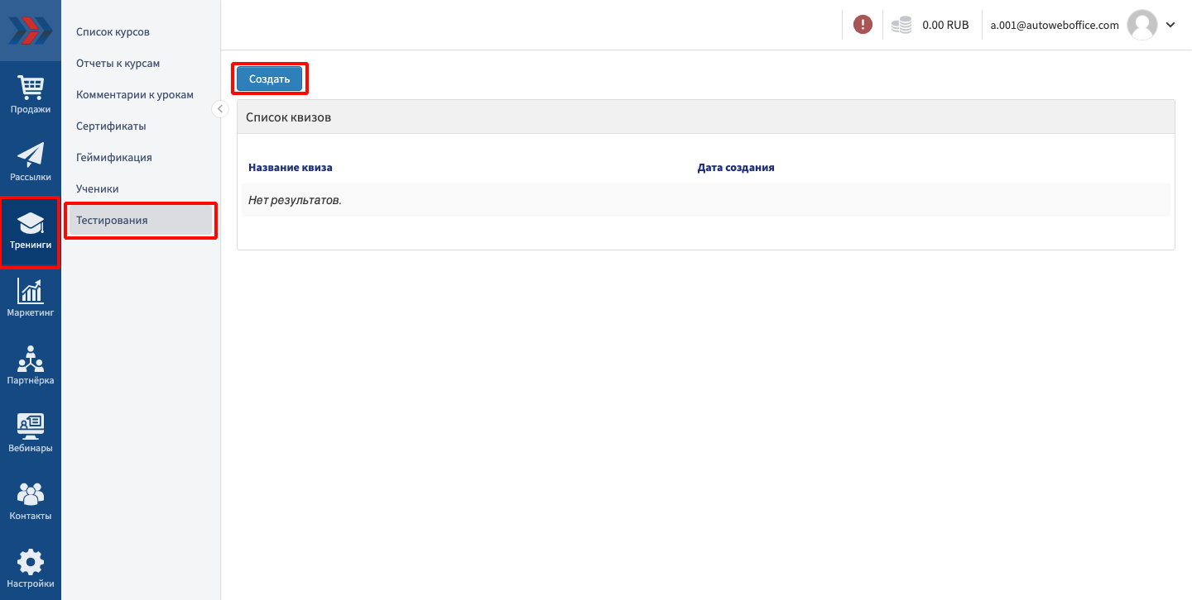Image resolution: width=1192 pixels, height=600 pixels.
Task: Click the red alert notification icon
Action: pyautogui.click(x=863, y=25)
